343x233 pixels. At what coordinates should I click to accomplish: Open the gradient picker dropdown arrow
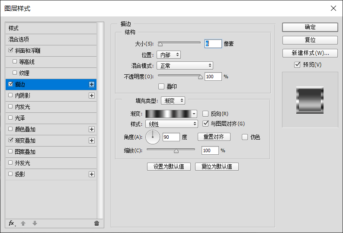tap(194, 114)
